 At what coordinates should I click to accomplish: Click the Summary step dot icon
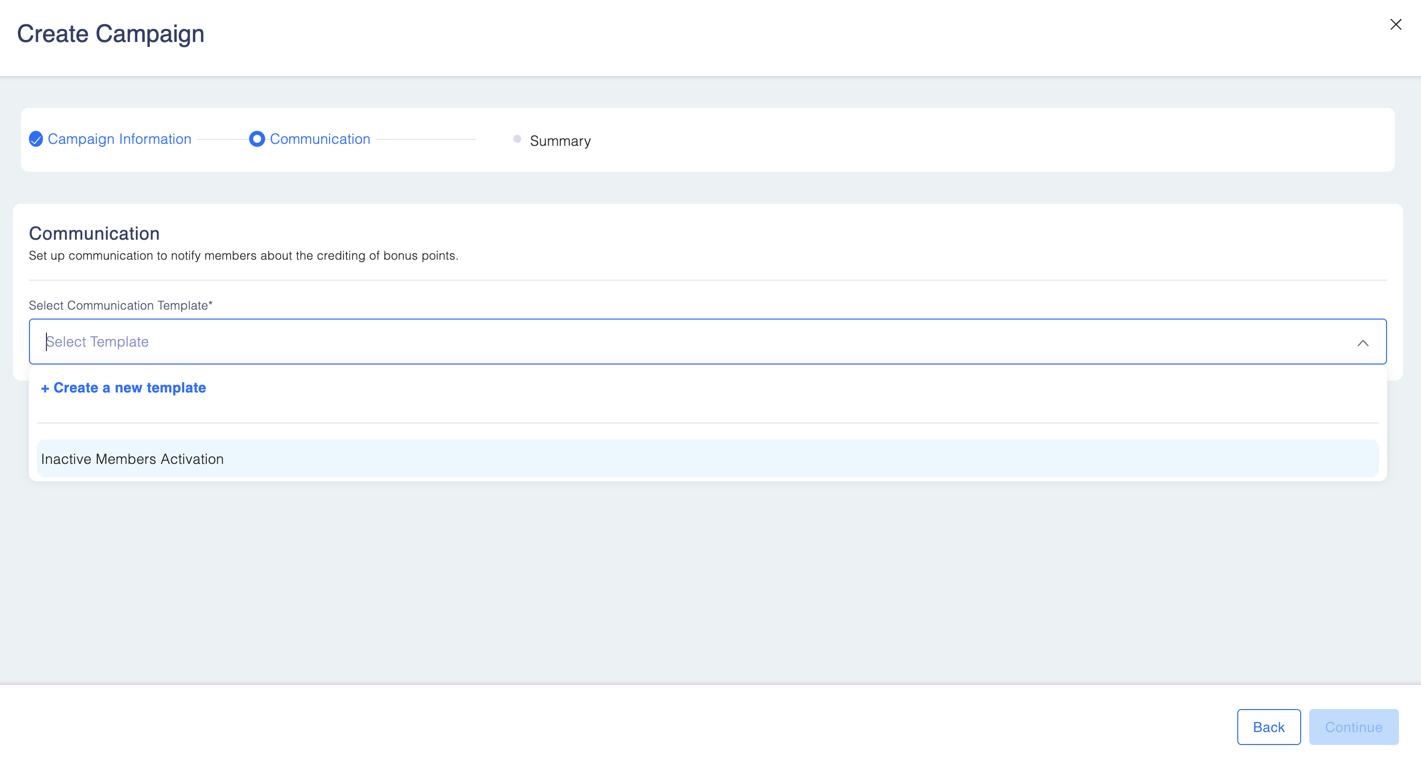click(517, 139)
